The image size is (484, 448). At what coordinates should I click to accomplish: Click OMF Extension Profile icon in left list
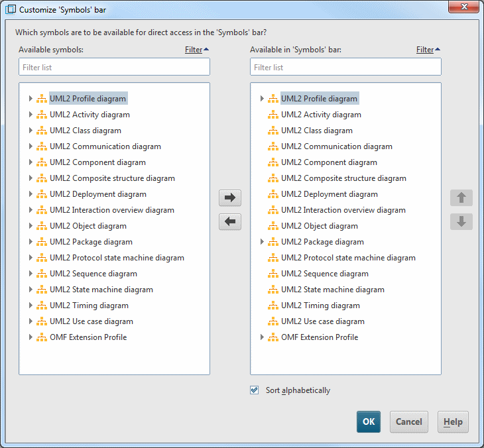point(42,337)
